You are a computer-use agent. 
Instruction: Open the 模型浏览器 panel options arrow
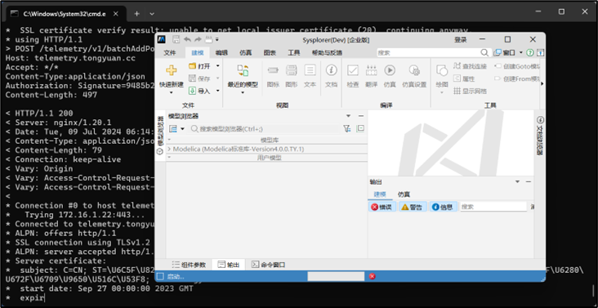point(349,116)
